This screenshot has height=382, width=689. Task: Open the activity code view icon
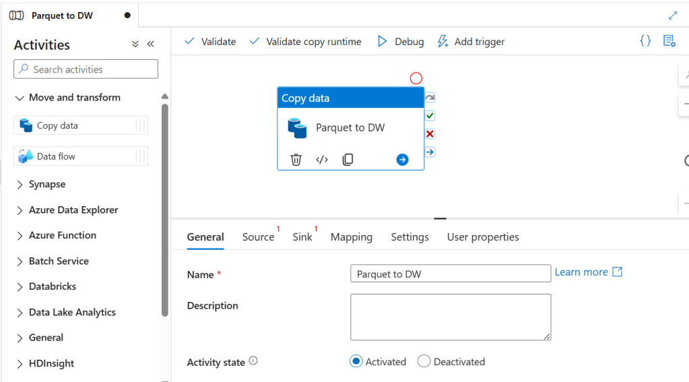click(322, 160)
